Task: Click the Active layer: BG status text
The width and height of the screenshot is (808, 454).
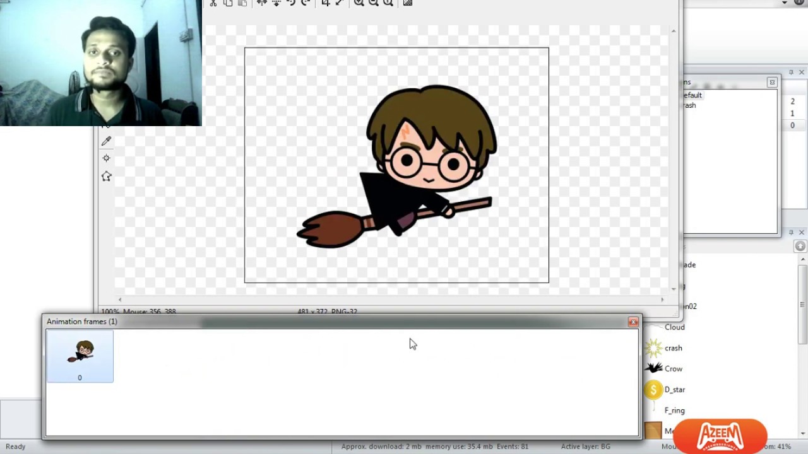Action: pyautogui.click(x=585, y=446)
